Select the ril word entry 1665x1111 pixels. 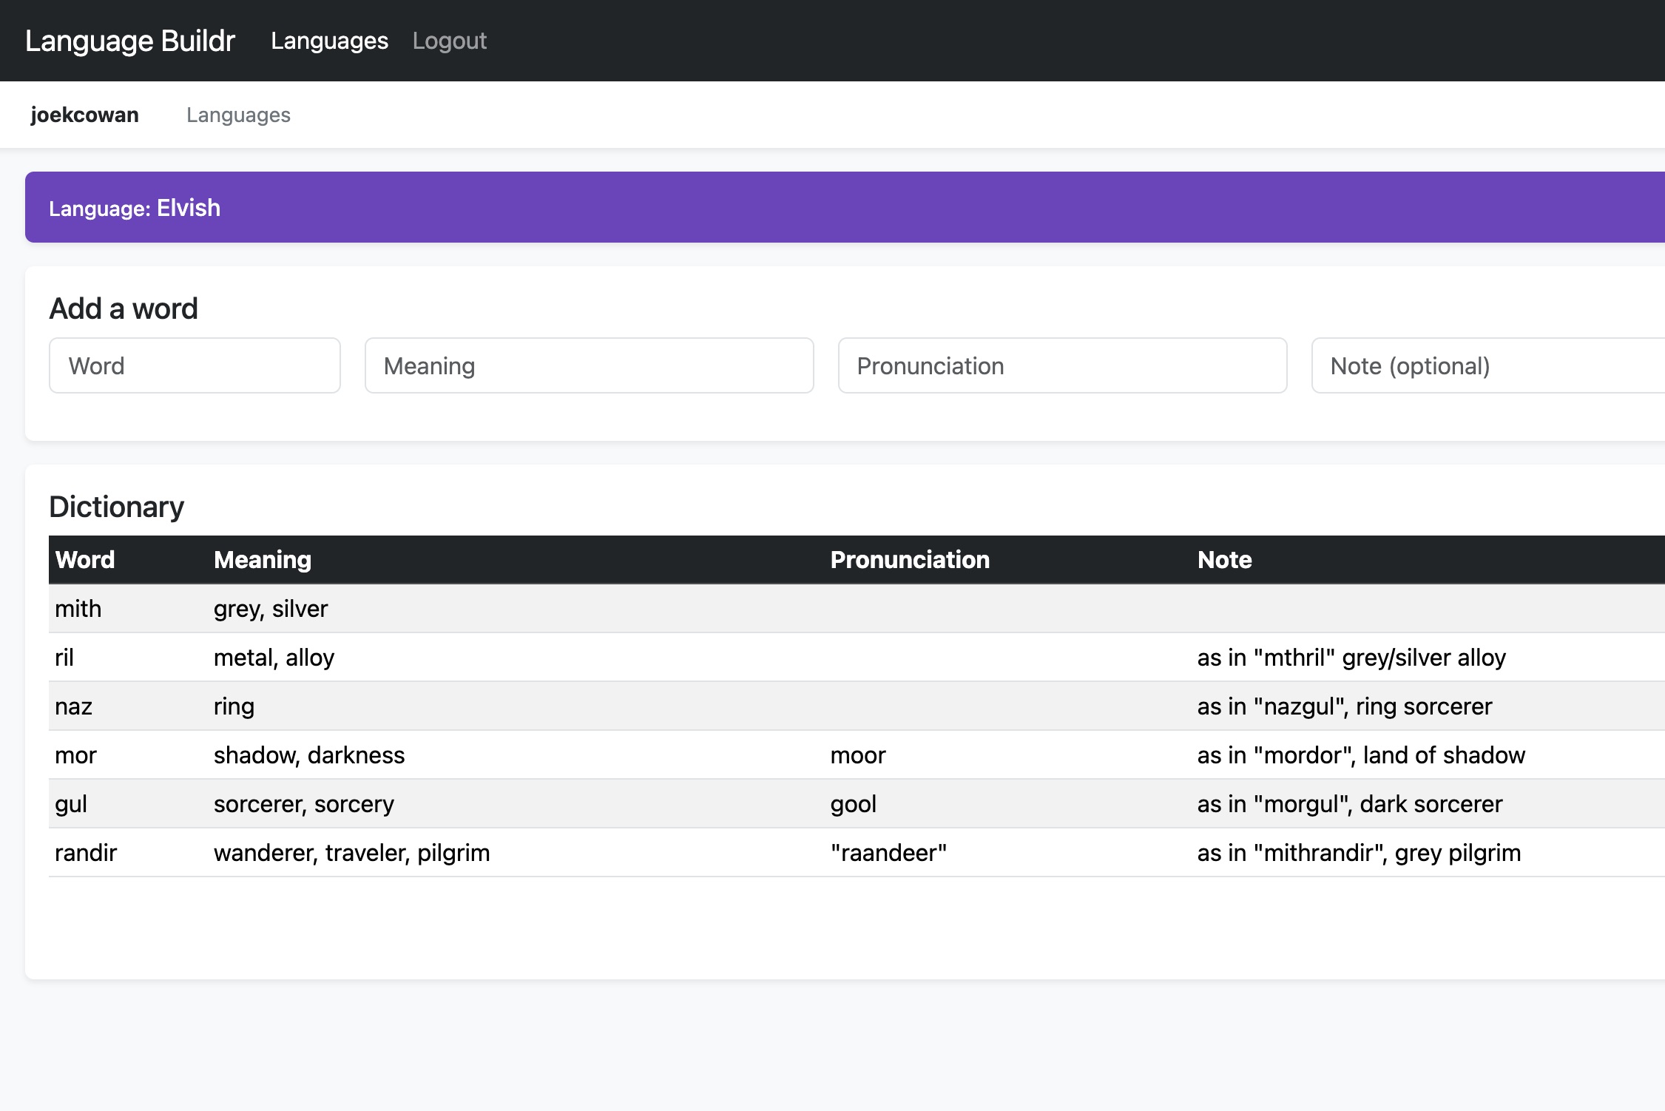(x=64, y=658)
